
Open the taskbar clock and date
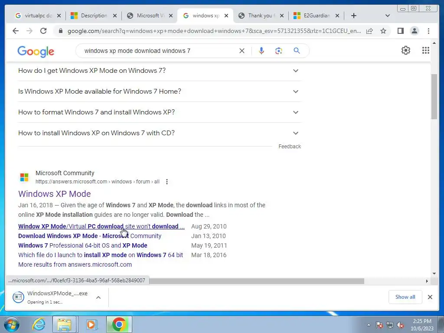(x=422, y=325)
